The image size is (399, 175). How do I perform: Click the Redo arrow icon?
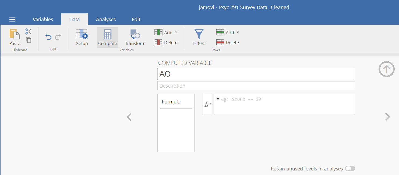coord(58,37)
